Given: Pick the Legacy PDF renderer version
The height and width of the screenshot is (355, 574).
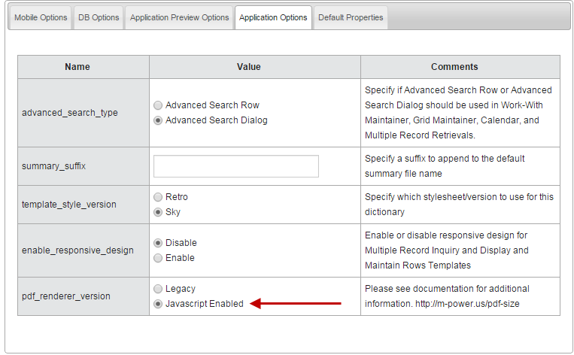Looking at the screenshot, I should tap(158, 289).
